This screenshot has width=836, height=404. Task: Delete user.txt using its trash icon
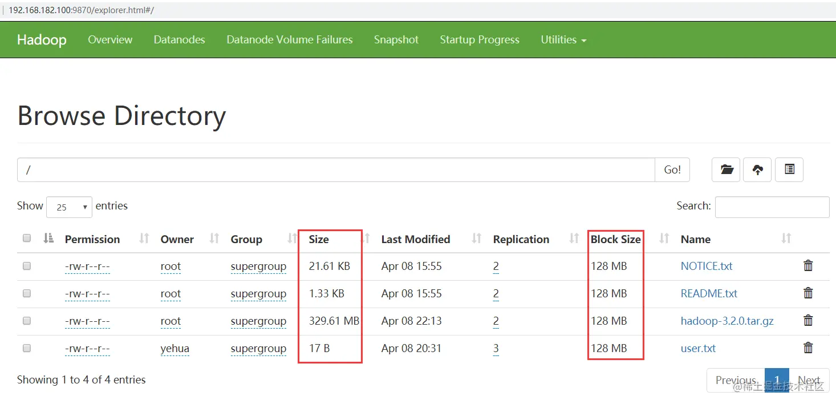coord(808,348)
